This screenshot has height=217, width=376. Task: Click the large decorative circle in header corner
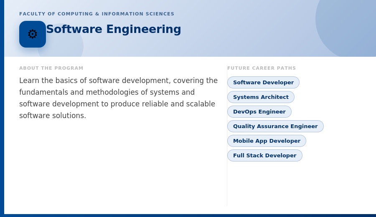[x=348, y=24]
